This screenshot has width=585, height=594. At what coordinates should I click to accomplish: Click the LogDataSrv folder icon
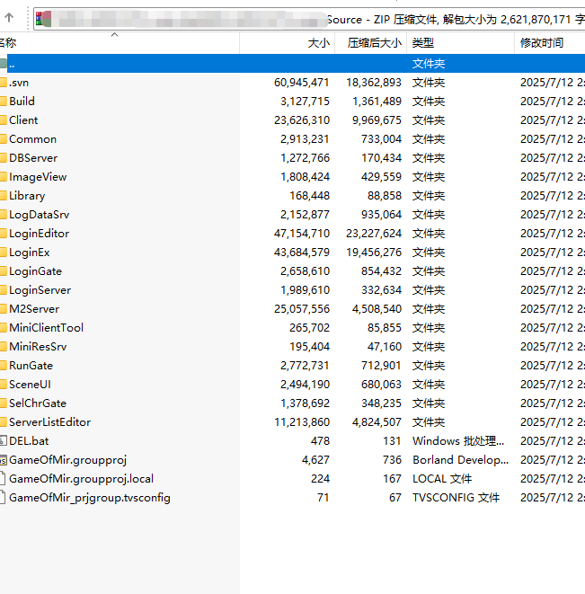pyautogui.click(x=4, y=215)
